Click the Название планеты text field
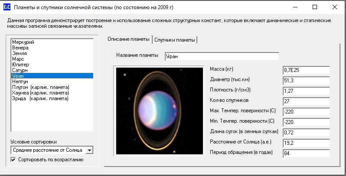This screenshot has height=176, width=346. (222, 56)
